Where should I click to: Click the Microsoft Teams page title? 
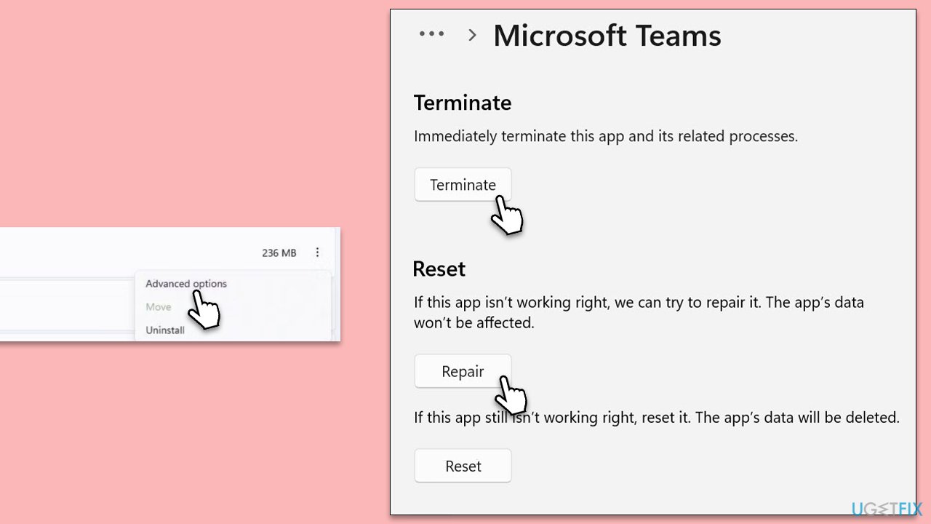point(607,35)
